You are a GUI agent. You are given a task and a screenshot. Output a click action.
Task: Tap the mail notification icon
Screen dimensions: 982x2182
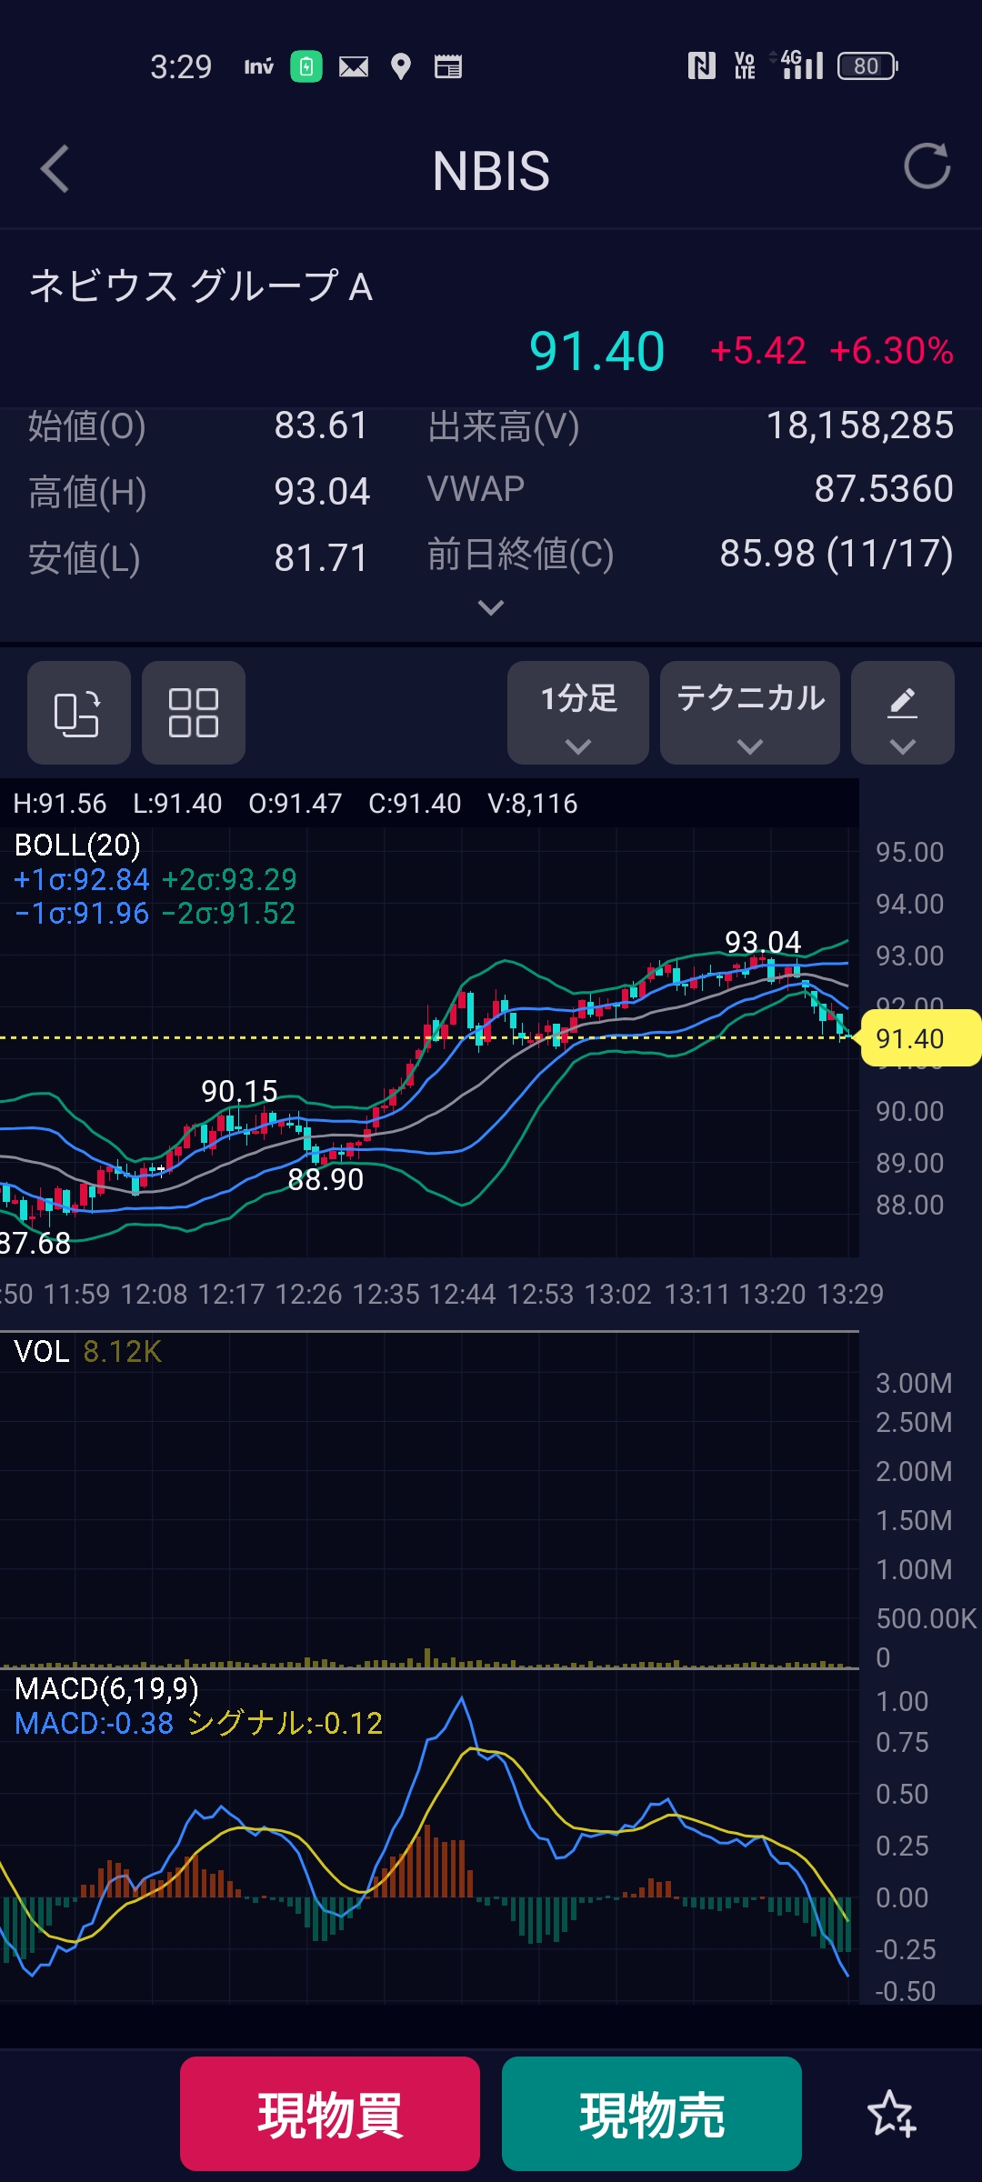click(x=354, y=66)
